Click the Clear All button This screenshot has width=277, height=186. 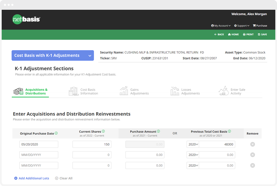64,178
